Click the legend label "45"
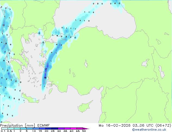The image size is (172, 132). (78, 131)
